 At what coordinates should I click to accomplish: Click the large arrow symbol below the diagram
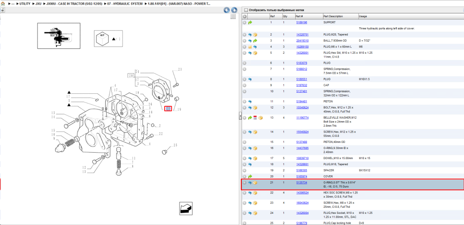[186, 208]
